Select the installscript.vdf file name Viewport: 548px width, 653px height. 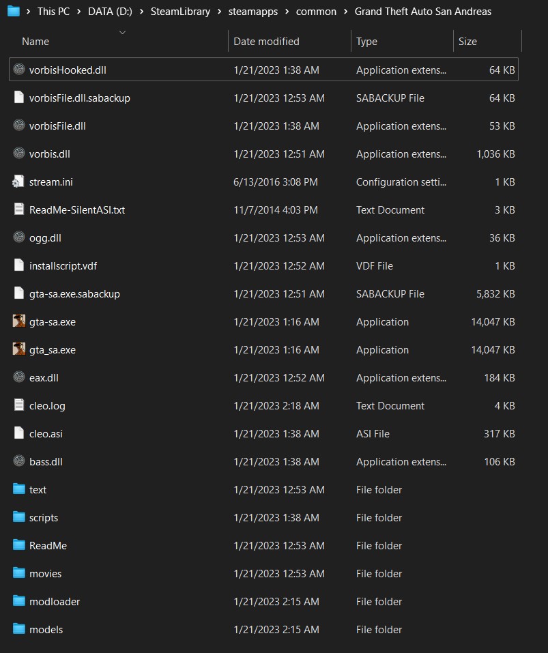click(x=63, y=265)
